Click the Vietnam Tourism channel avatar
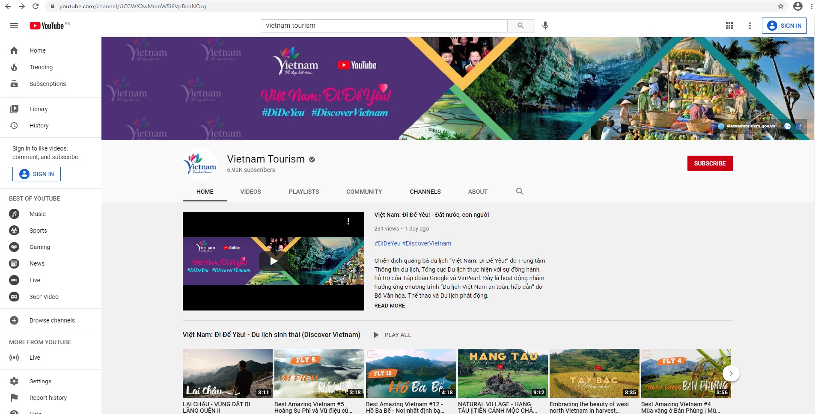 [200, 164]
